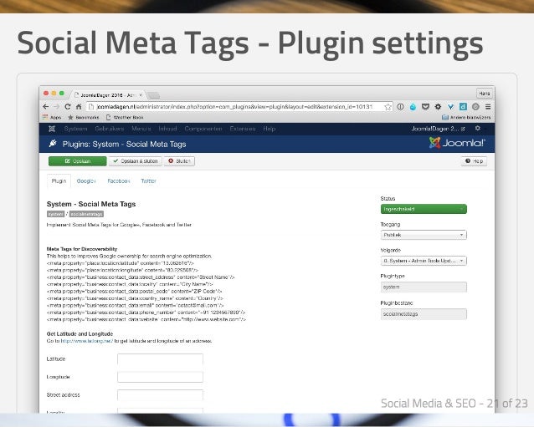Click the Longitude input field

160,377
